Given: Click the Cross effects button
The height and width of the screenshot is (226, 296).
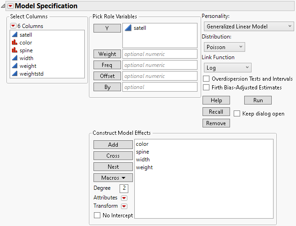Looking at the screenshot, I should click(113, 155).
